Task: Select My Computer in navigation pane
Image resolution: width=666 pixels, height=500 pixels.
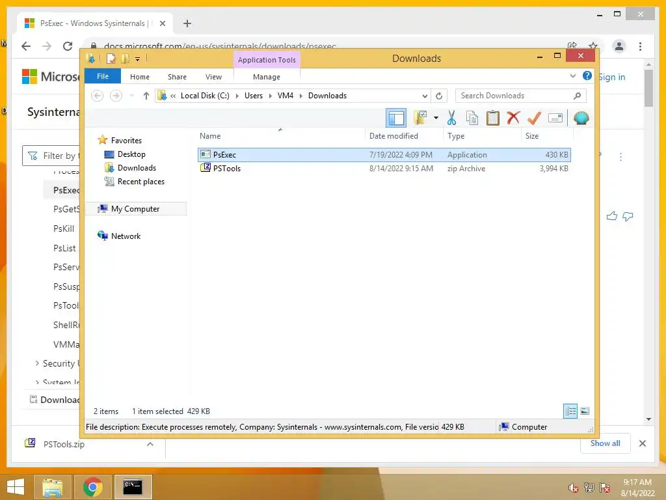Action: 136,209
